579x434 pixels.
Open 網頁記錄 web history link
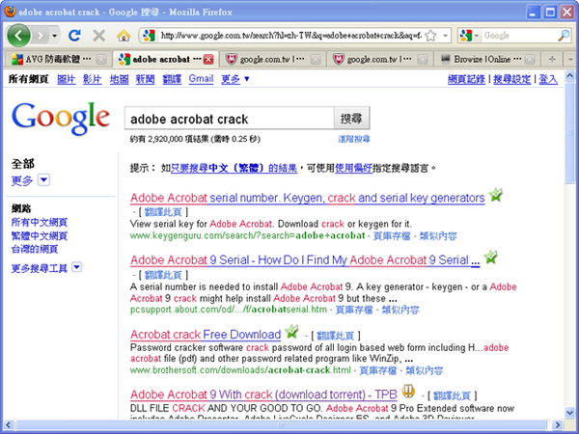tap(466, 79)
